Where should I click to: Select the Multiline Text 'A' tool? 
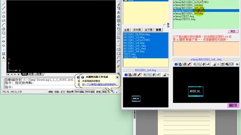[x=3, y=58]
